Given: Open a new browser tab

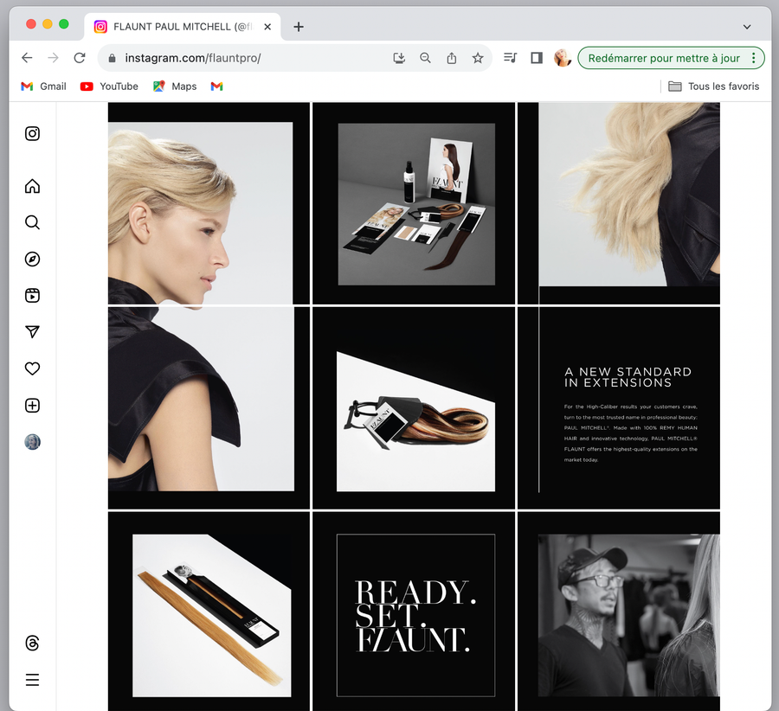Looking at the screenshot, I should pyautogui.click(x=299, y=27).
